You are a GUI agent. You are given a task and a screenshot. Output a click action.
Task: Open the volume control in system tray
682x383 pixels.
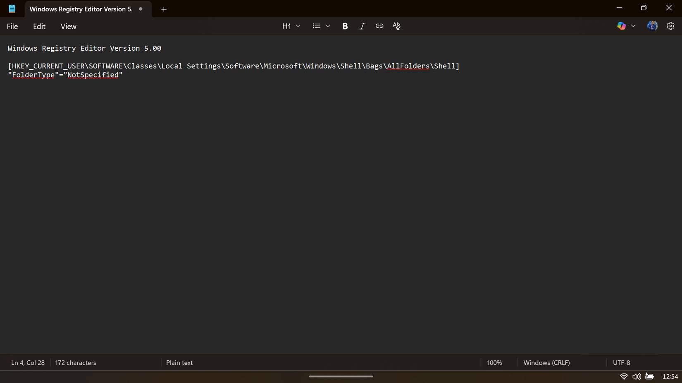pos(637,376)
